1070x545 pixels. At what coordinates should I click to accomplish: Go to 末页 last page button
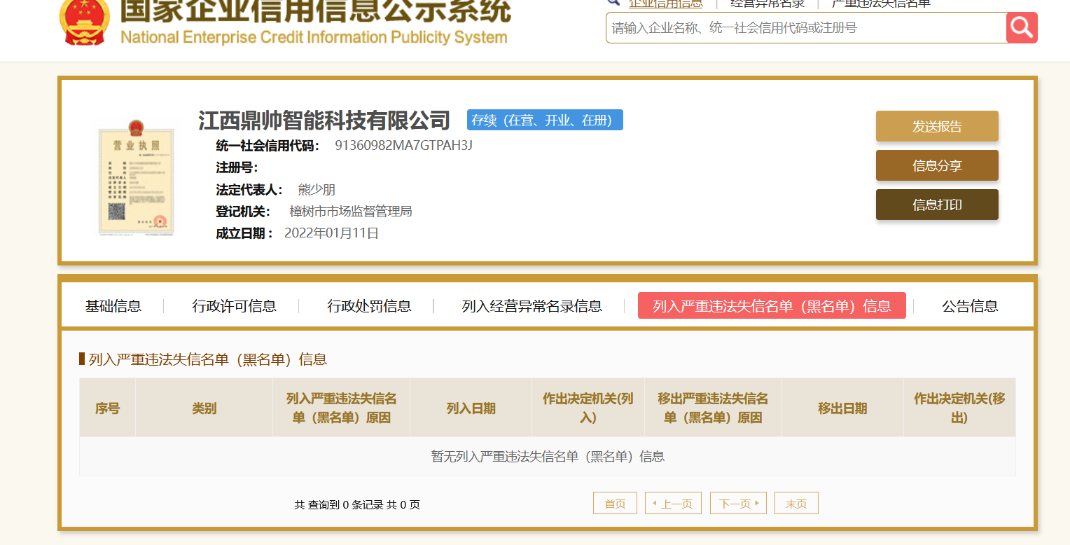click(796, 503)
